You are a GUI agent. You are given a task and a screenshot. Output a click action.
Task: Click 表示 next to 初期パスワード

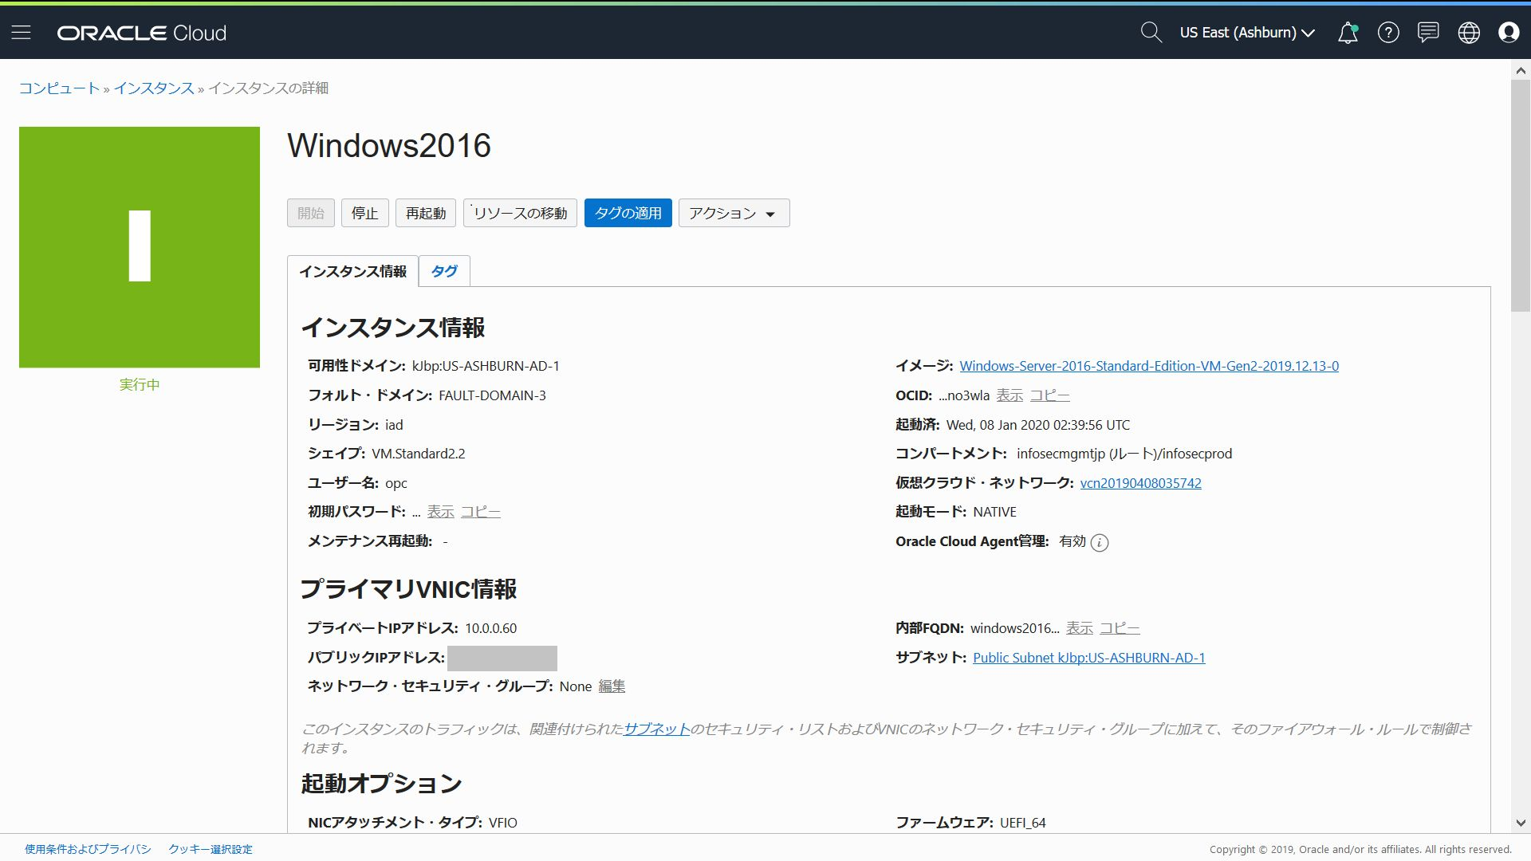point(440,512)
